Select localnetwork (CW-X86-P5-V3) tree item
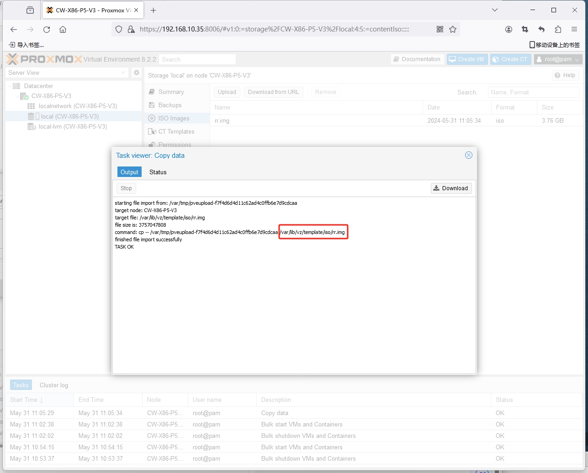588x473 pixels. tap(78, 106)
